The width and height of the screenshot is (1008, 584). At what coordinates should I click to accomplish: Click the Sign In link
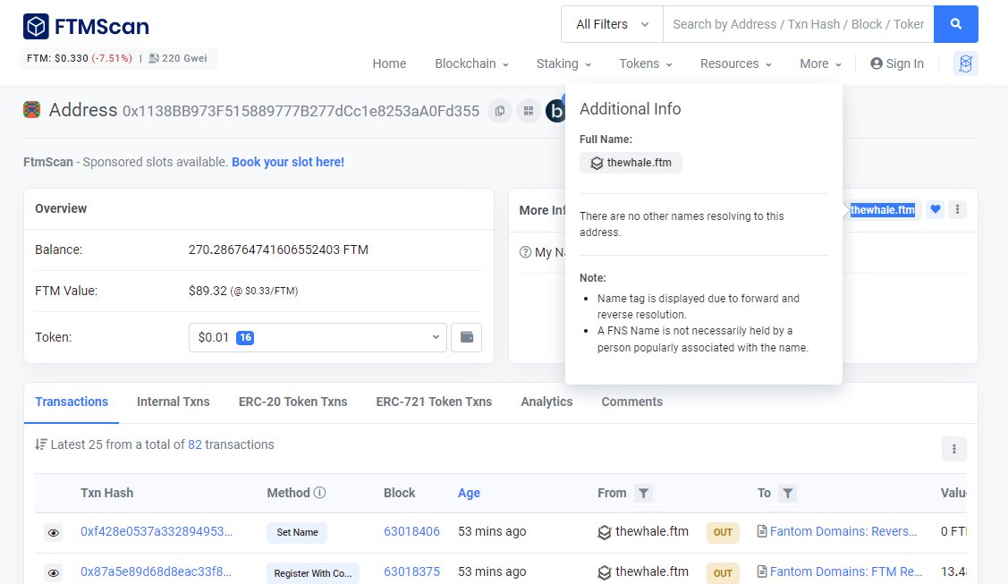904,63
